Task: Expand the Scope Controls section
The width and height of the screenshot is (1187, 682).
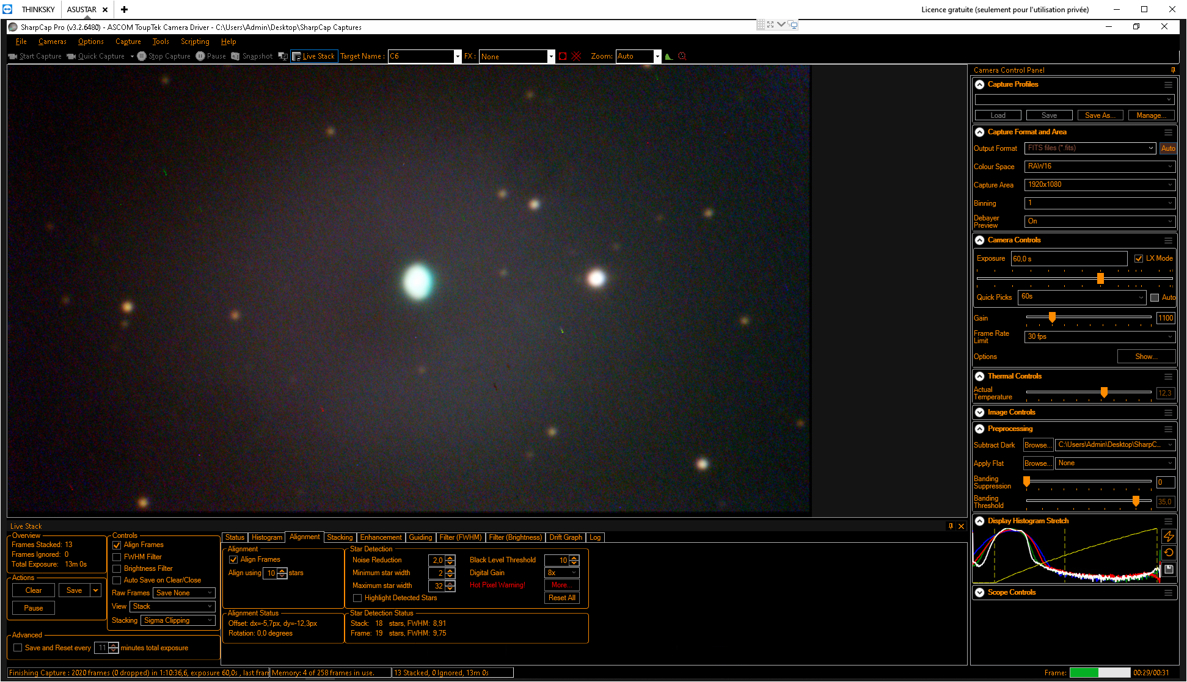Action: 980,592
